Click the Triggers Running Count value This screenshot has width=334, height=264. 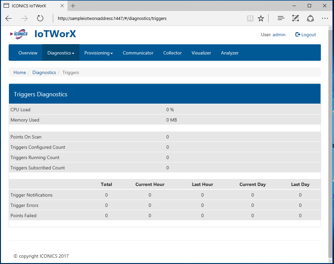tap(167, 157)
